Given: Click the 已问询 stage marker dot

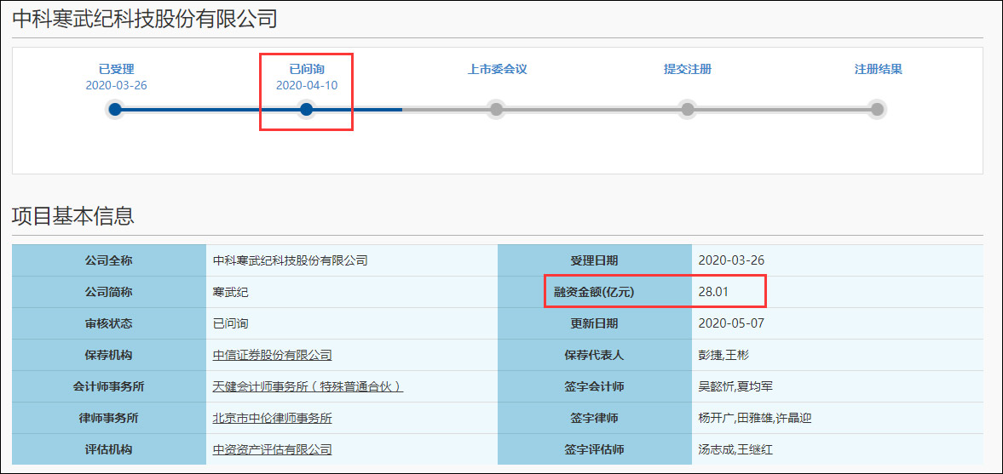Looking at the screenshot, I should [x=306, y=109].
